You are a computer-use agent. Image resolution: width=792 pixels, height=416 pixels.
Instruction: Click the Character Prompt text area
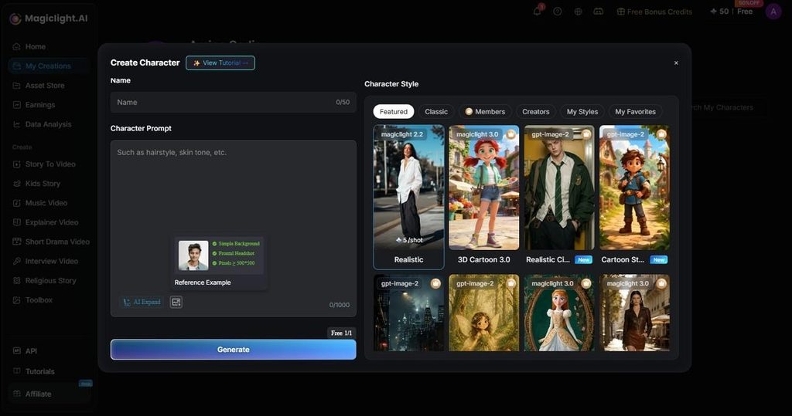[x=234, y=228]
